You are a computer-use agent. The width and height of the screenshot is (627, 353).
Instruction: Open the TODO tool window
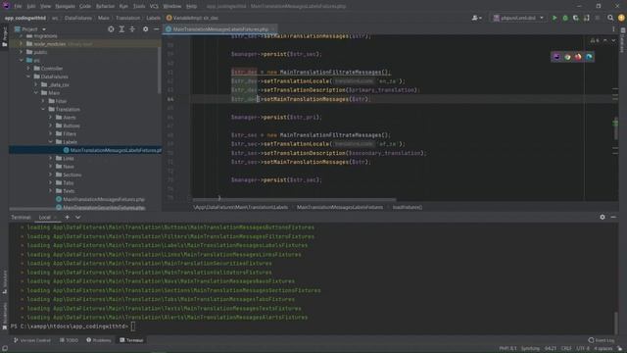(x=69, y=340)
